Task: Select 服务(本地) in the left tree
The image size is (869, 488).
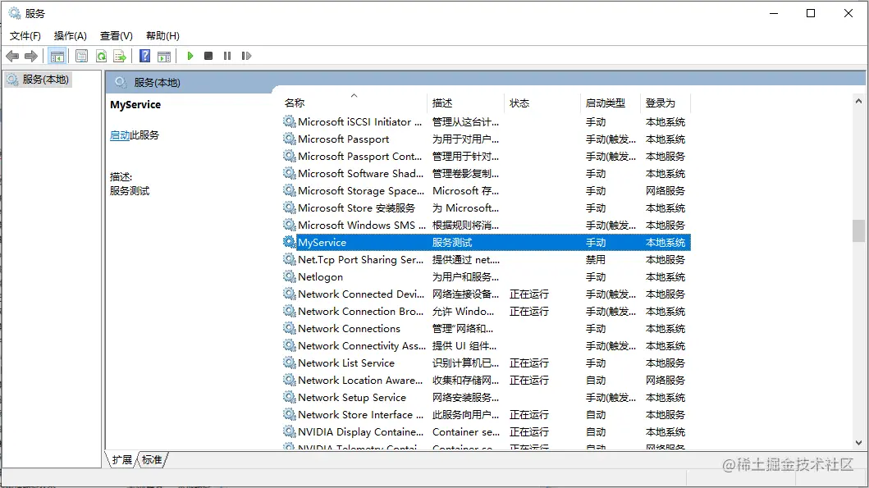Action: (x=38, y=80)
